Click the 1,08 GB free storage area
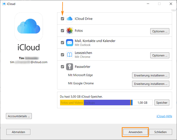The image size is (177, 140). [x=142, y=102]
